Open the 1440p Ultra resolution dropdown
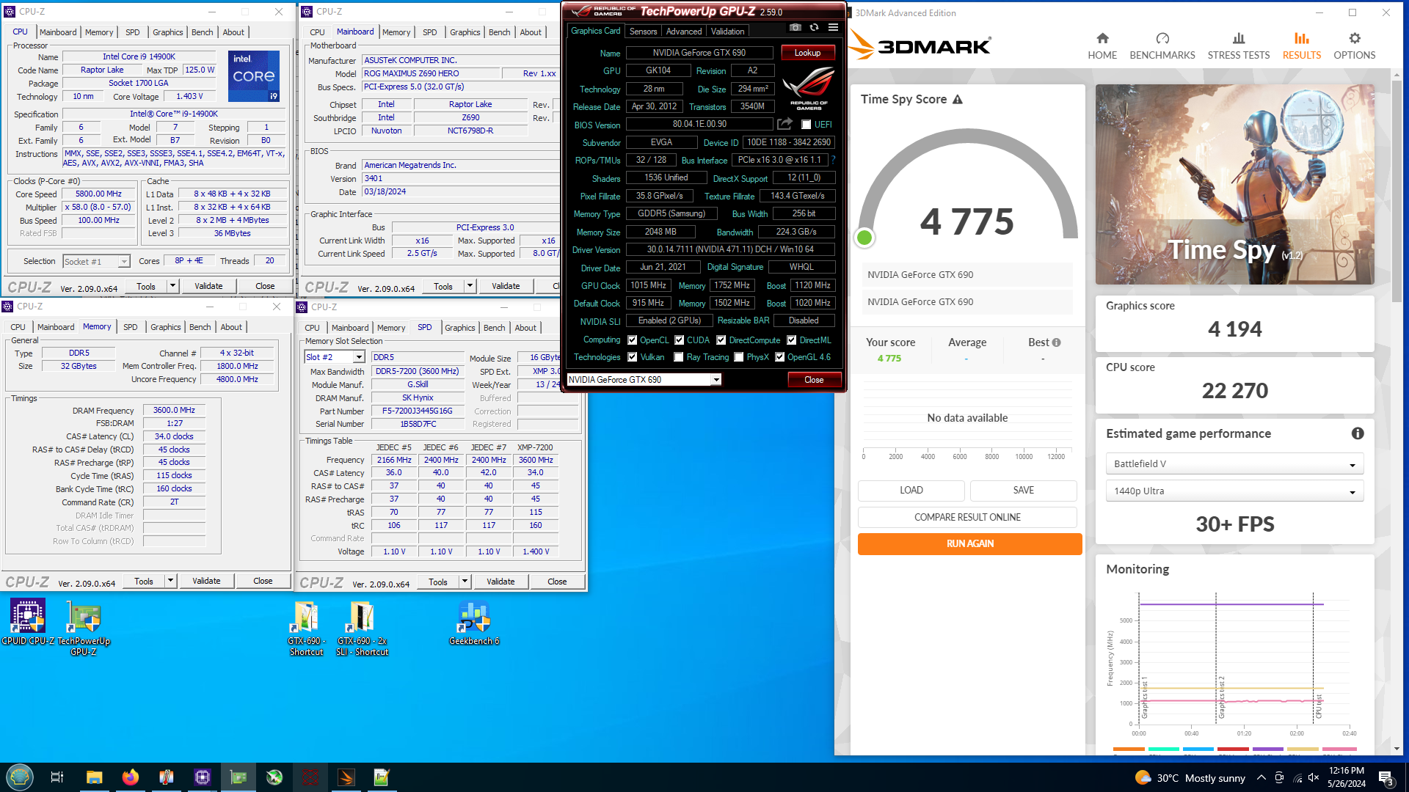Image resolution: width=1409 pixels, height=792 pixels. pos(1234,491)
